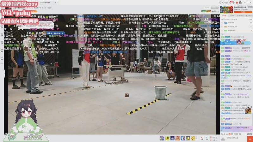Open the watch history clock icon
This screenshot has height=142, width=253.
220,3
